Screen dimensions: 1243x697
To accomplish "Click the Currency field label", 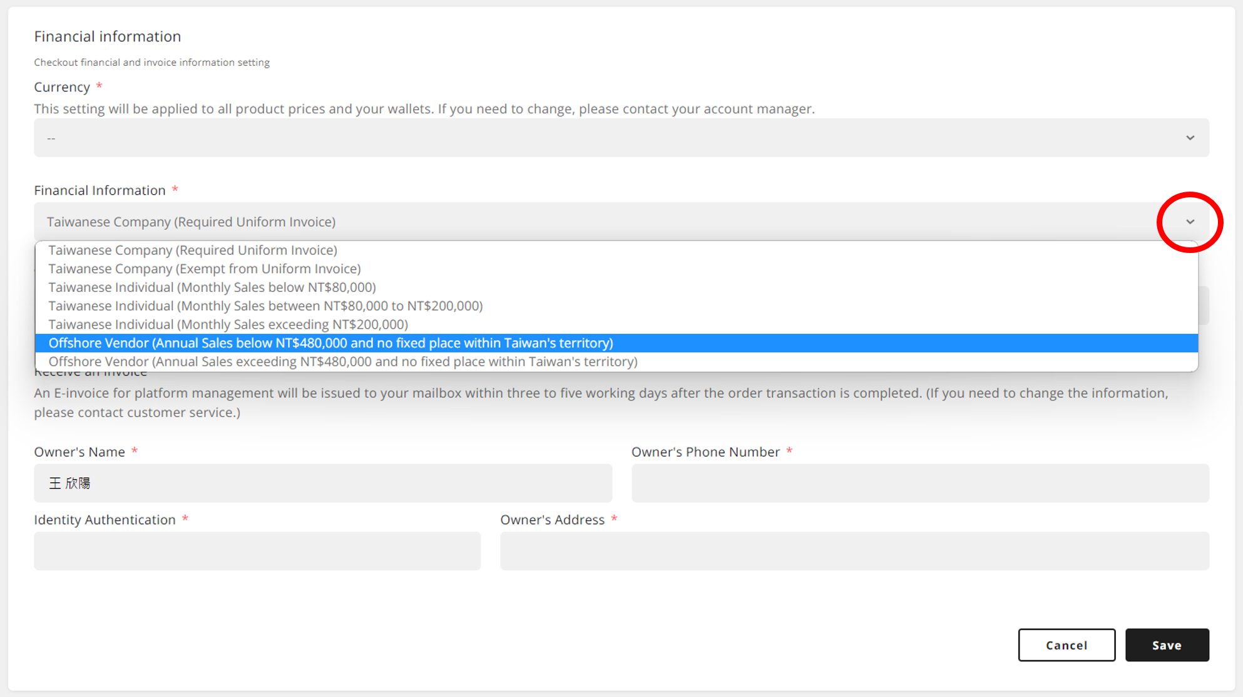I will [62, 87].
